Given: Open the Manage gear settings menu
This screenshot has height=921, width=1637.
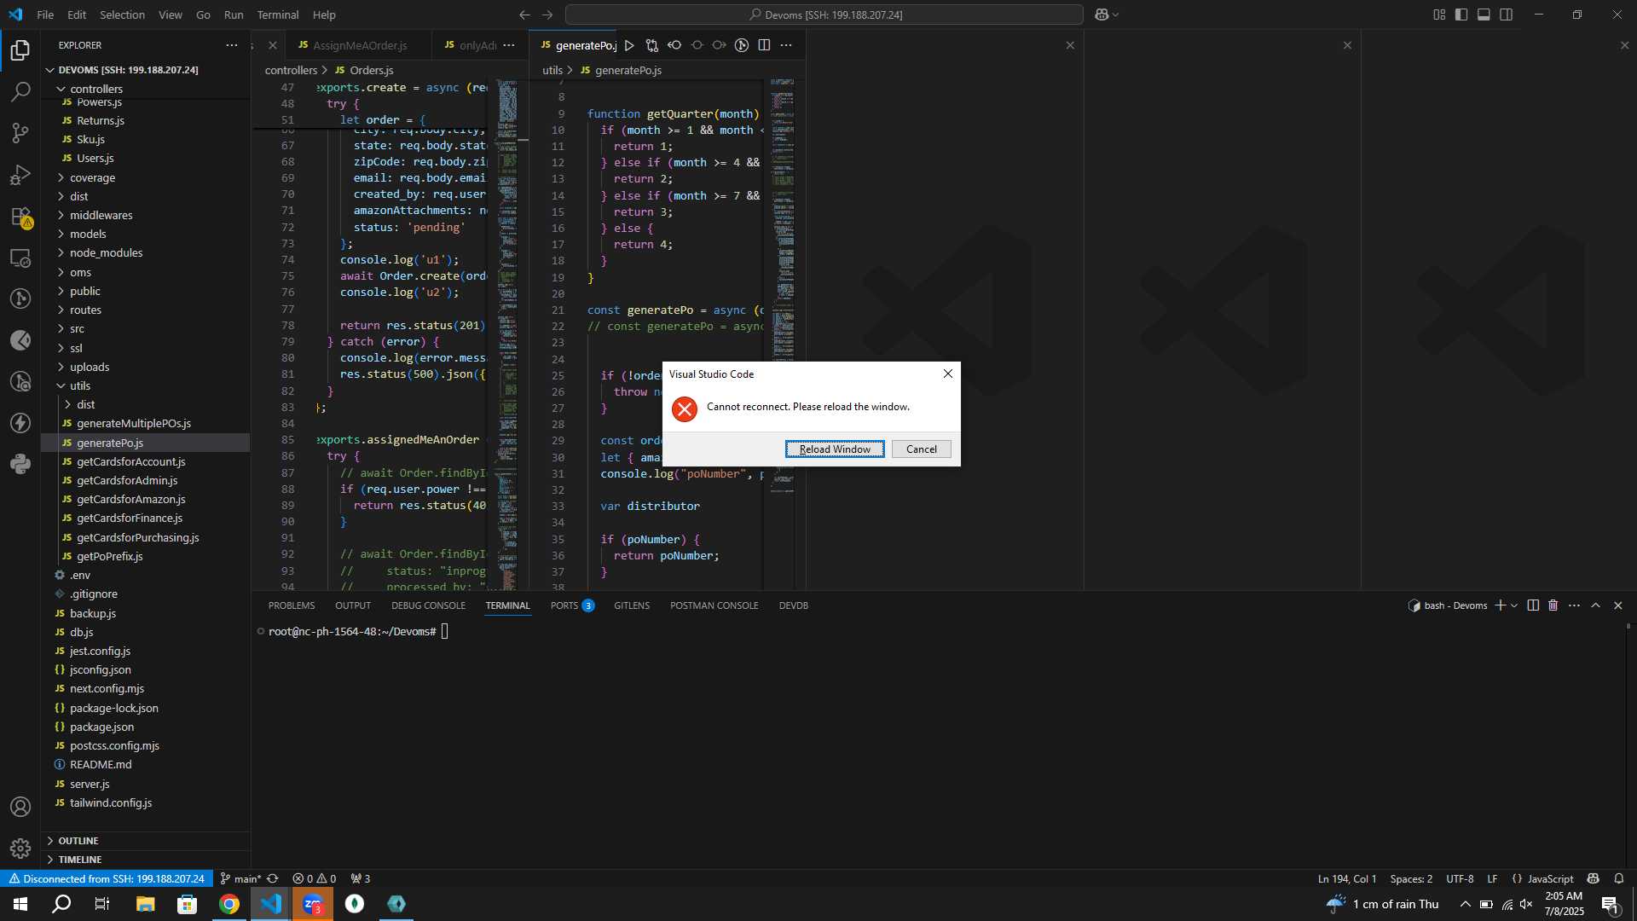Looking at the screenshot, I should [x=20, y=849].
